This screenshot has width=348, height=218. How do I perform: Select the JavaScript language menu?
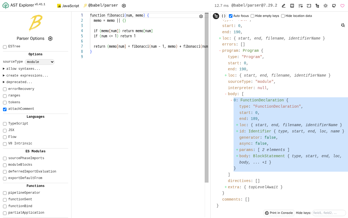point(68,6)
